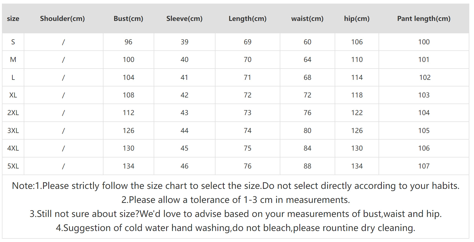
Task: Click the note about 1-3 cm tolerance
Action: pos(236,200)
